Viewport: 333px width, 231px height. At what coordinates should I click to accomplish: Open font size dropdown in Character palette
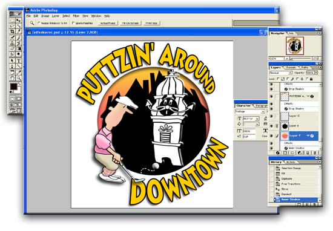pyautogui.click(x=257, y=119)
